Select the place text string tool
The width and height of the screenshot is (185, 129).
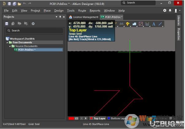[154, 24]
